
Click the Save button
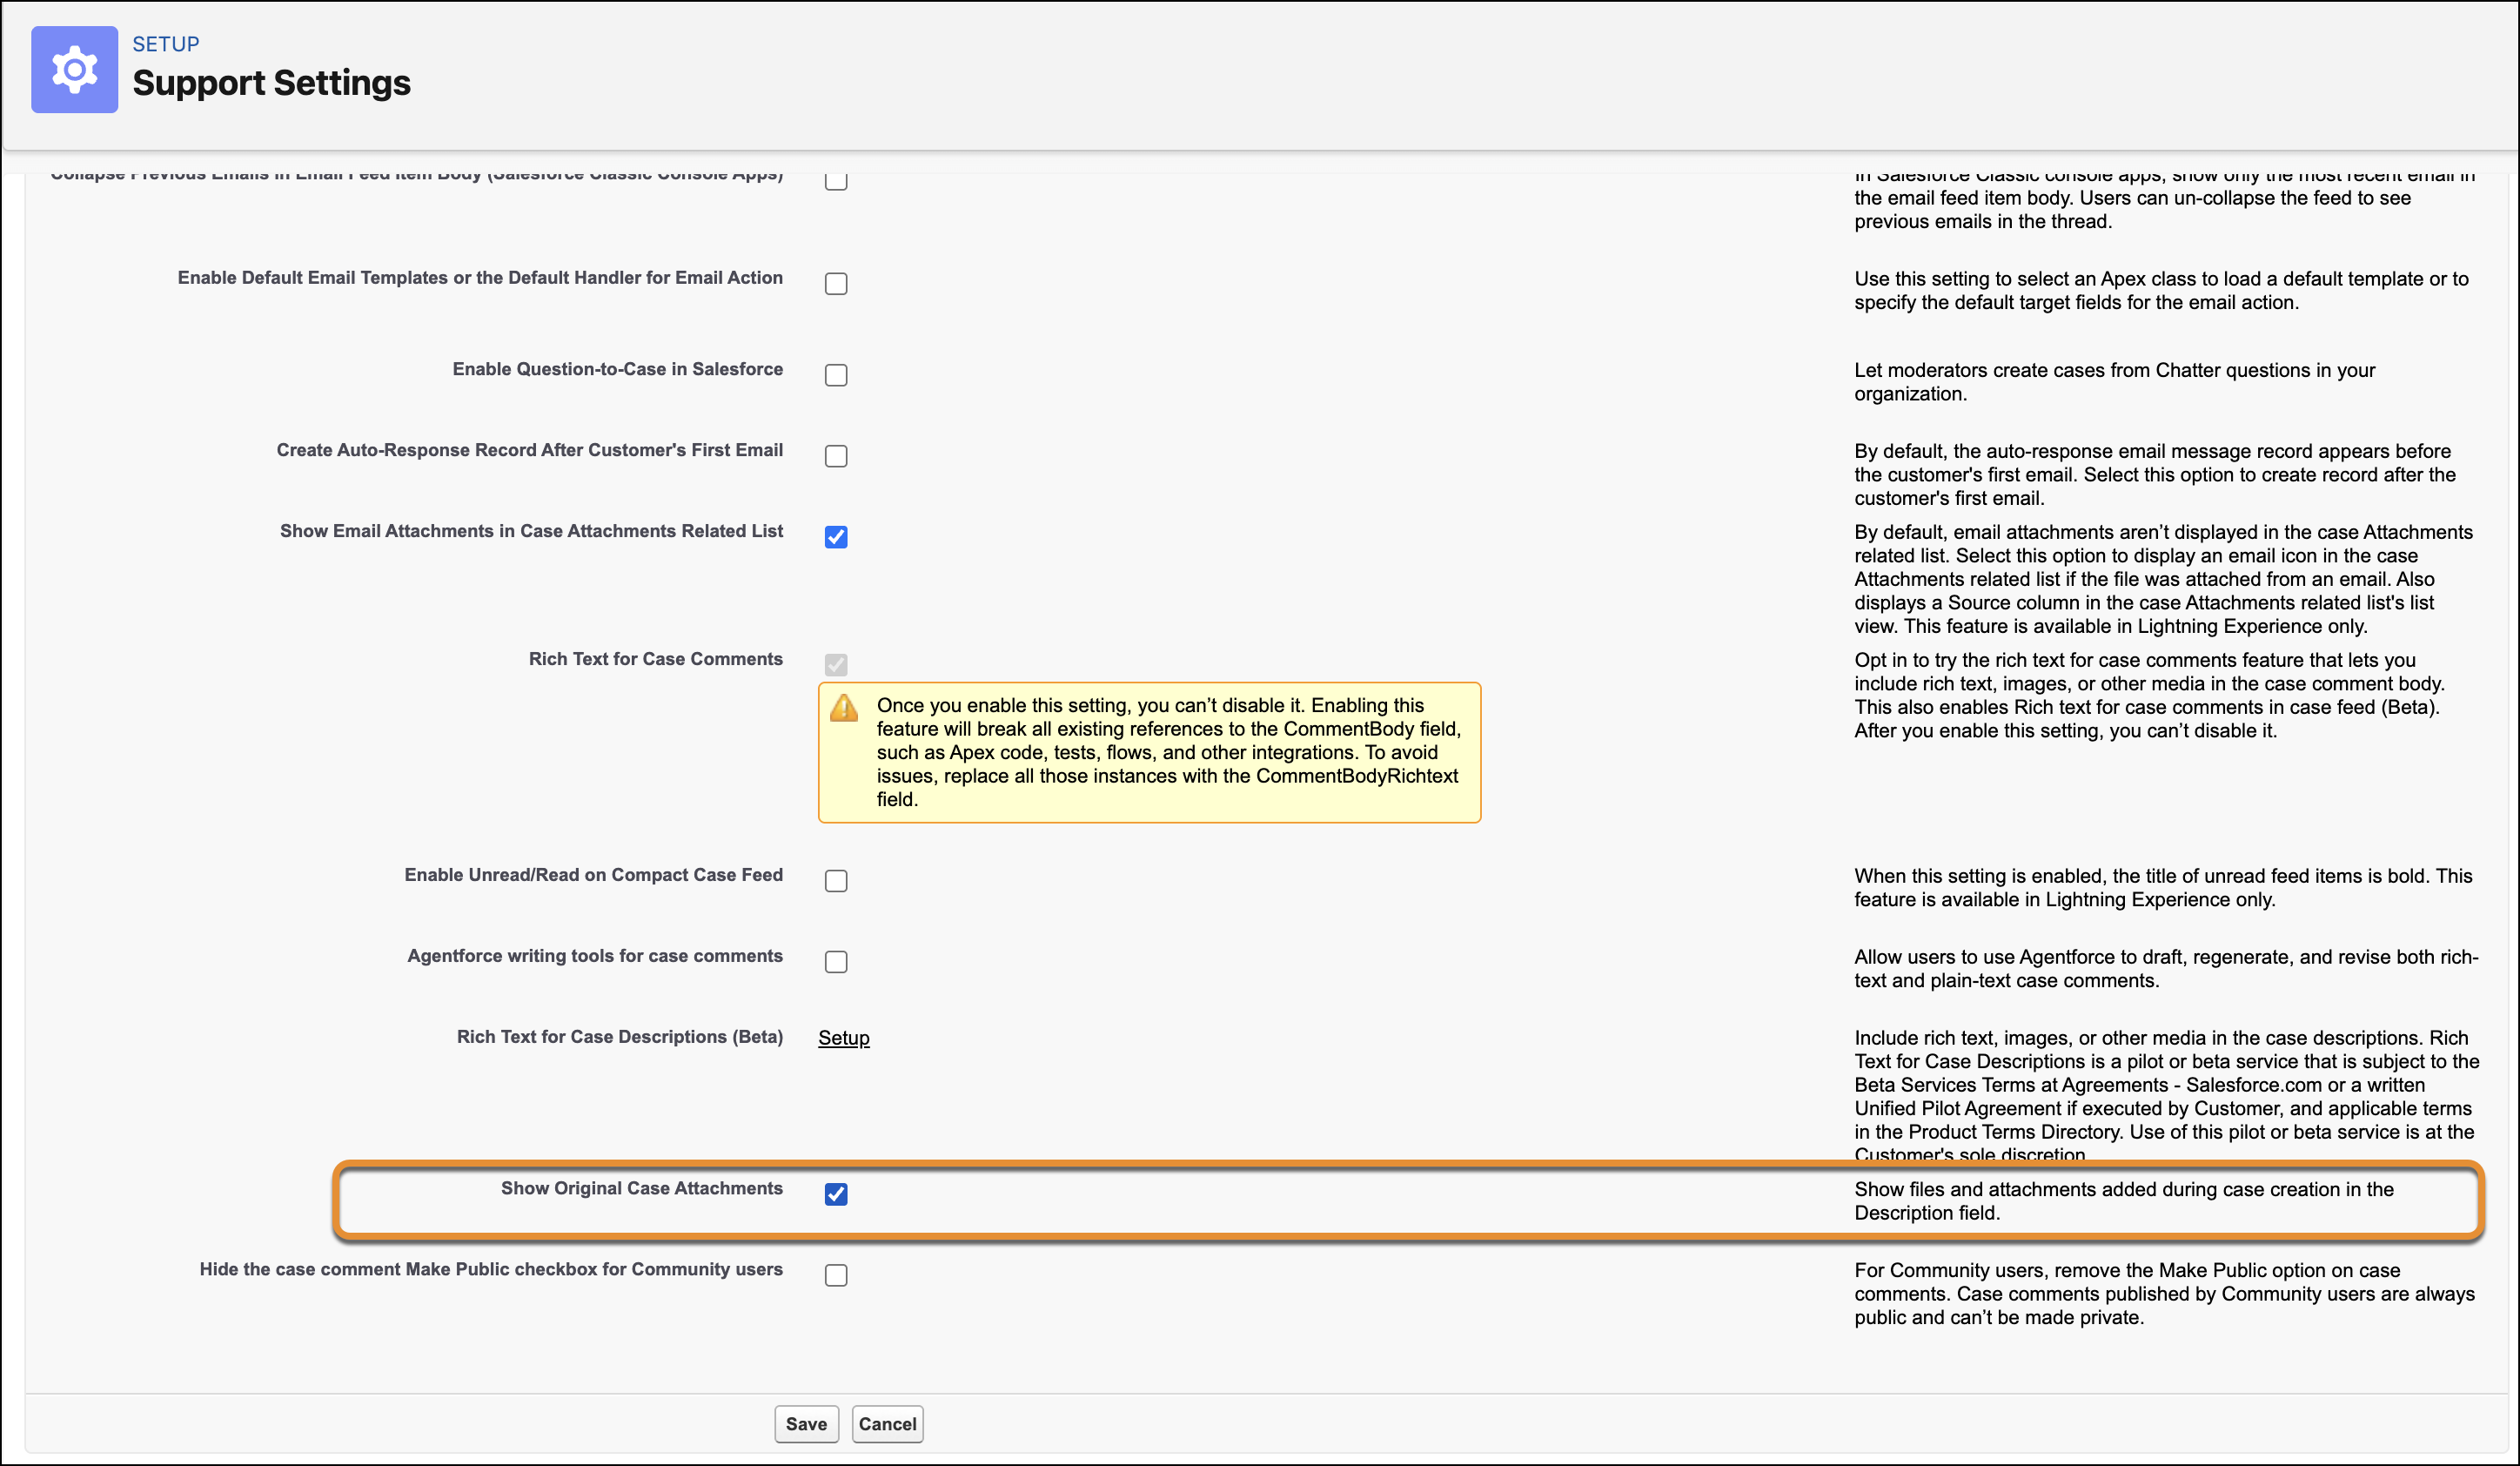[806, 1424]
